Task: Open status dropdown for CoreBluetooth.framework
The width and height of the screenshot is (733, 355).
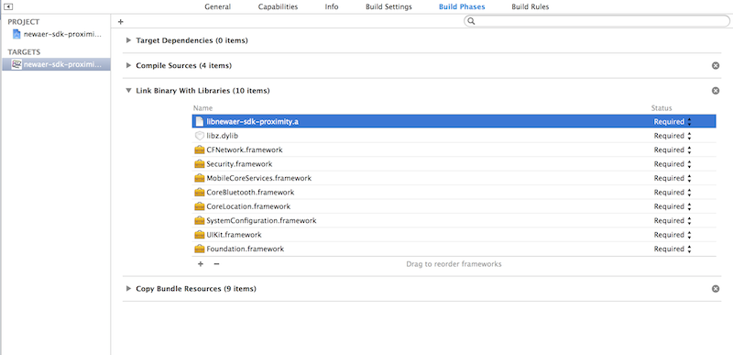Action: coord(673,193)
